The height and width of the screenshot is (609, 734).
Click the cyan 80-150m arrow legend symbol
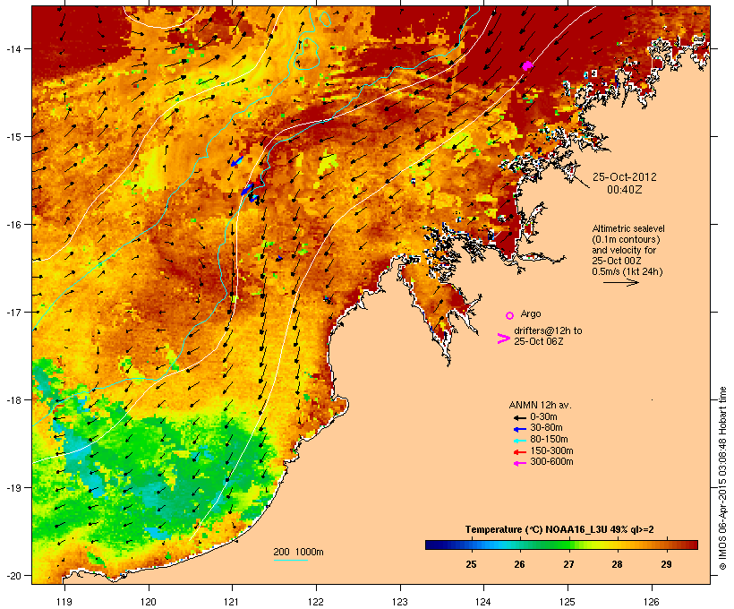[519, 441]
